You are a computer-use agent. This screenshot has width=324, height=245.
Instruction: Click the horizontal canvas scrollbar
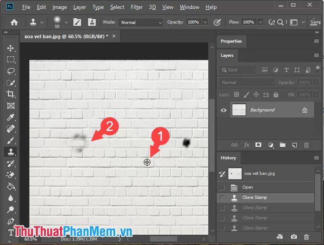pyautogui.click(x=163, y=239)
